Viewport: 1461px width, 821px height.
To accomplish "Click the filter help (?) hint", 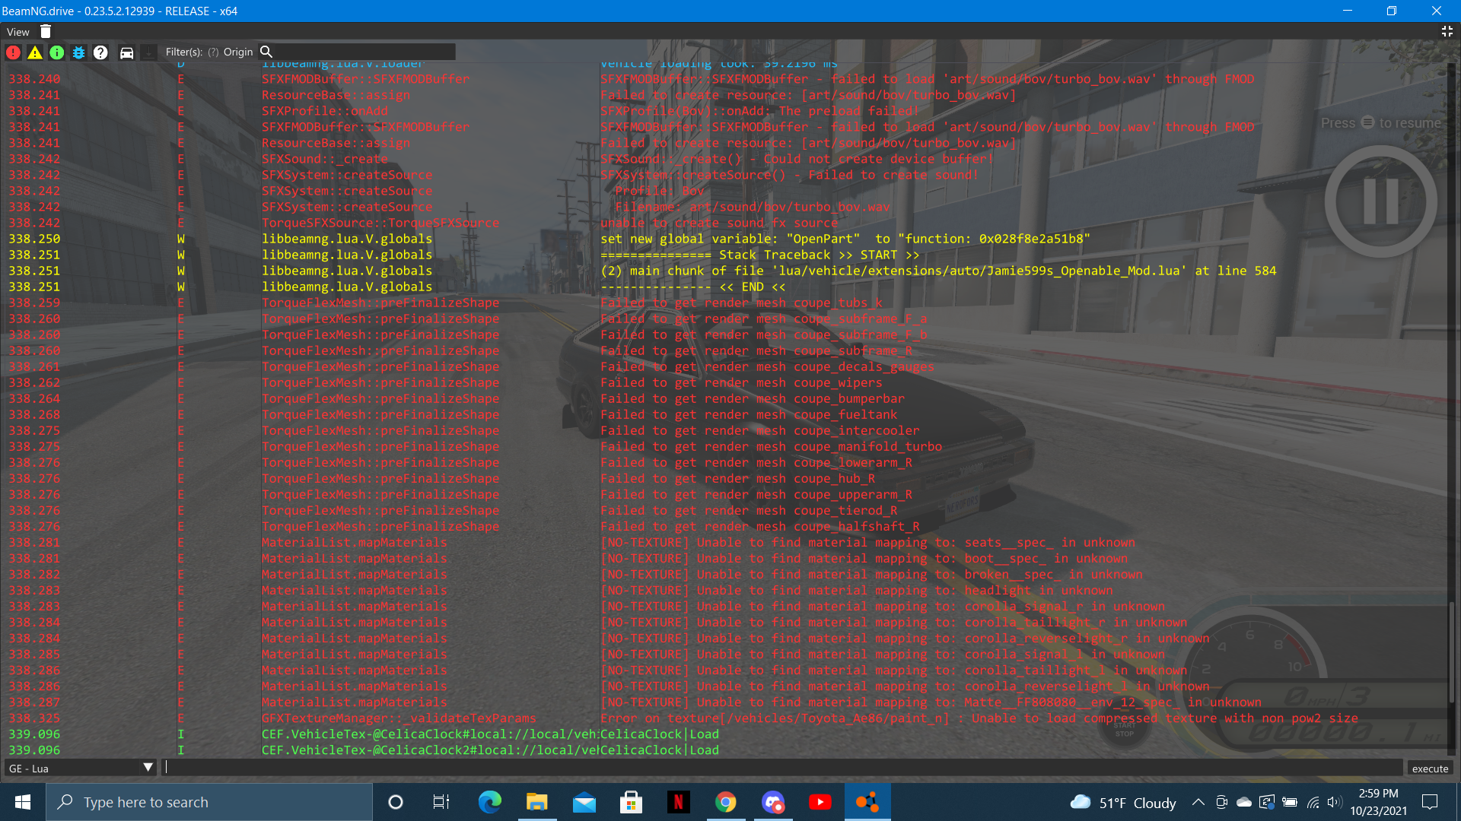I will tap(213, 52).
